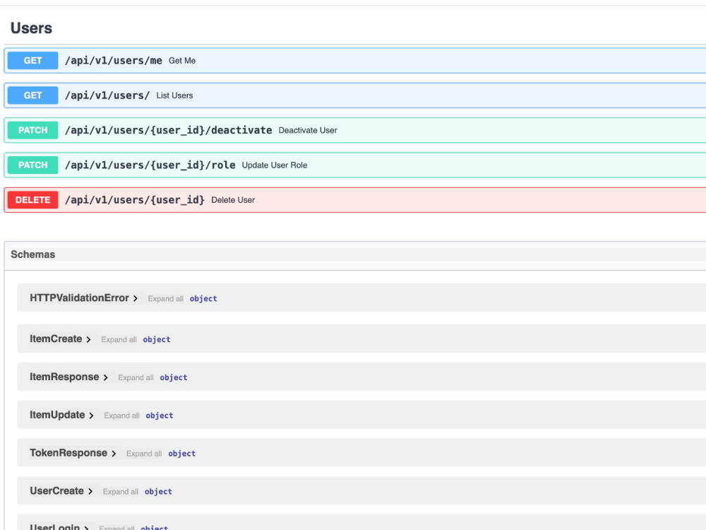The width and height of the screenshot is (706, 530).
Task: Click the Deactivate User summary text
Action: [x=308, y=130]
